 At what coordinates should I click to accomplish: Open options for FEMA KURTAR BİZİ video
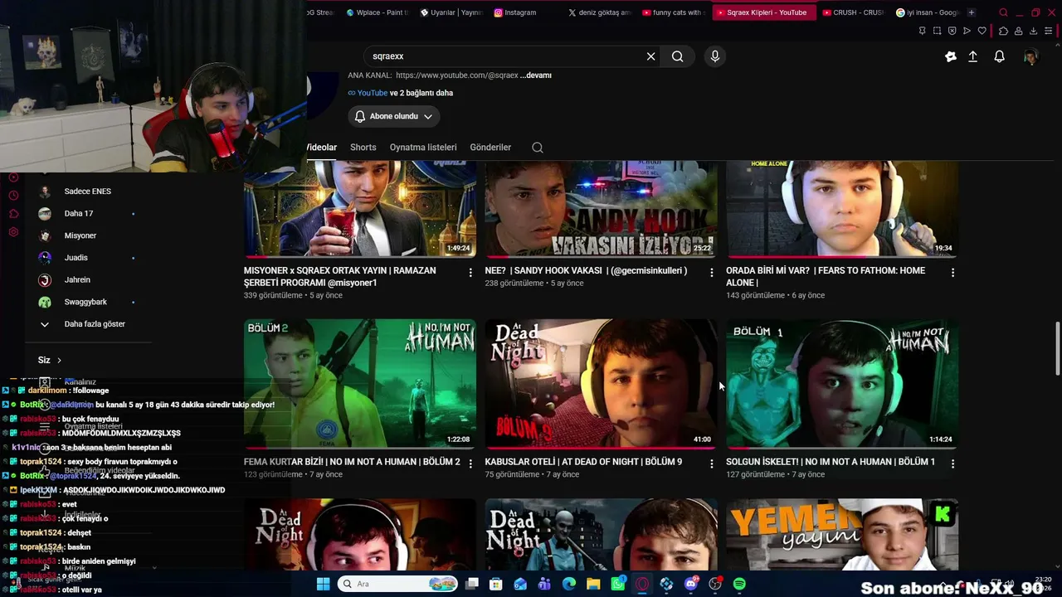tap(470, 464)
